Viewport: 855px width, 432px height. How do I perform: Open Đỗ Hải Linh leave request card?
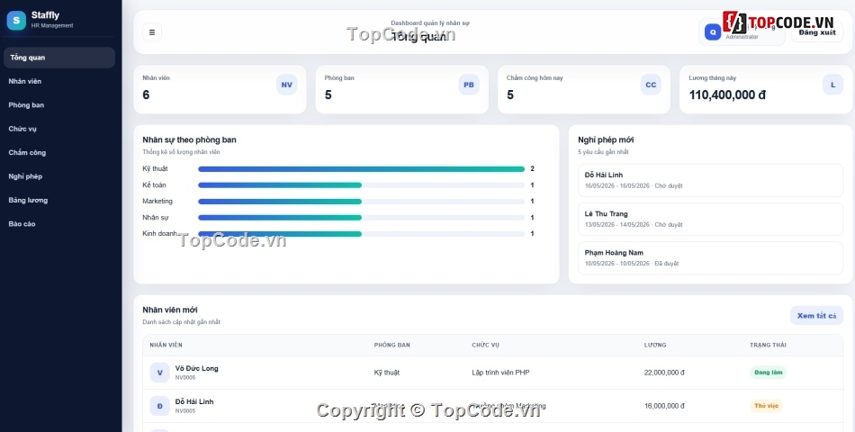(x=710, y=180)
